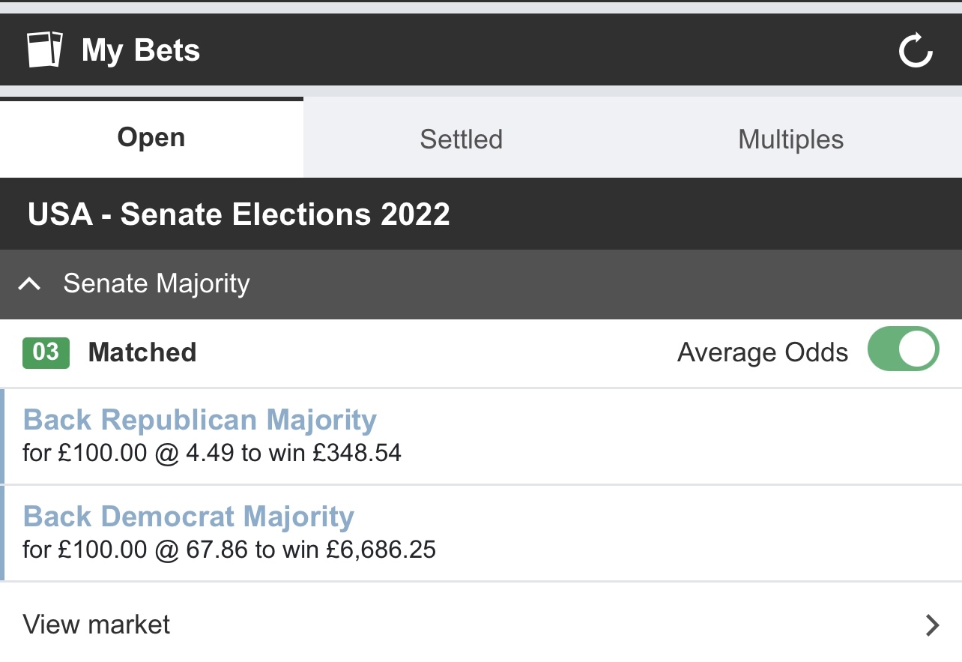Viewport: 962px width, 662px height.
Task: Click the refresh icon in the header
Action: pyautogui.click(x=916, y=50)
